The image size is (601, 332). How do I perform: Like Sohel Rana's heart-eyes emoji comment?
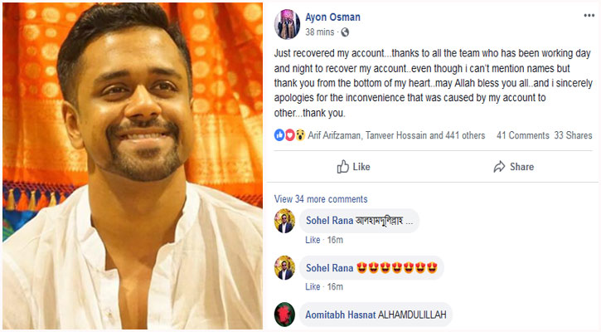click(x=313, y=286)
